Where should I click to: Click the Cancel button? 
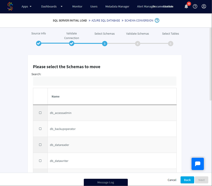tap(172, 180)
